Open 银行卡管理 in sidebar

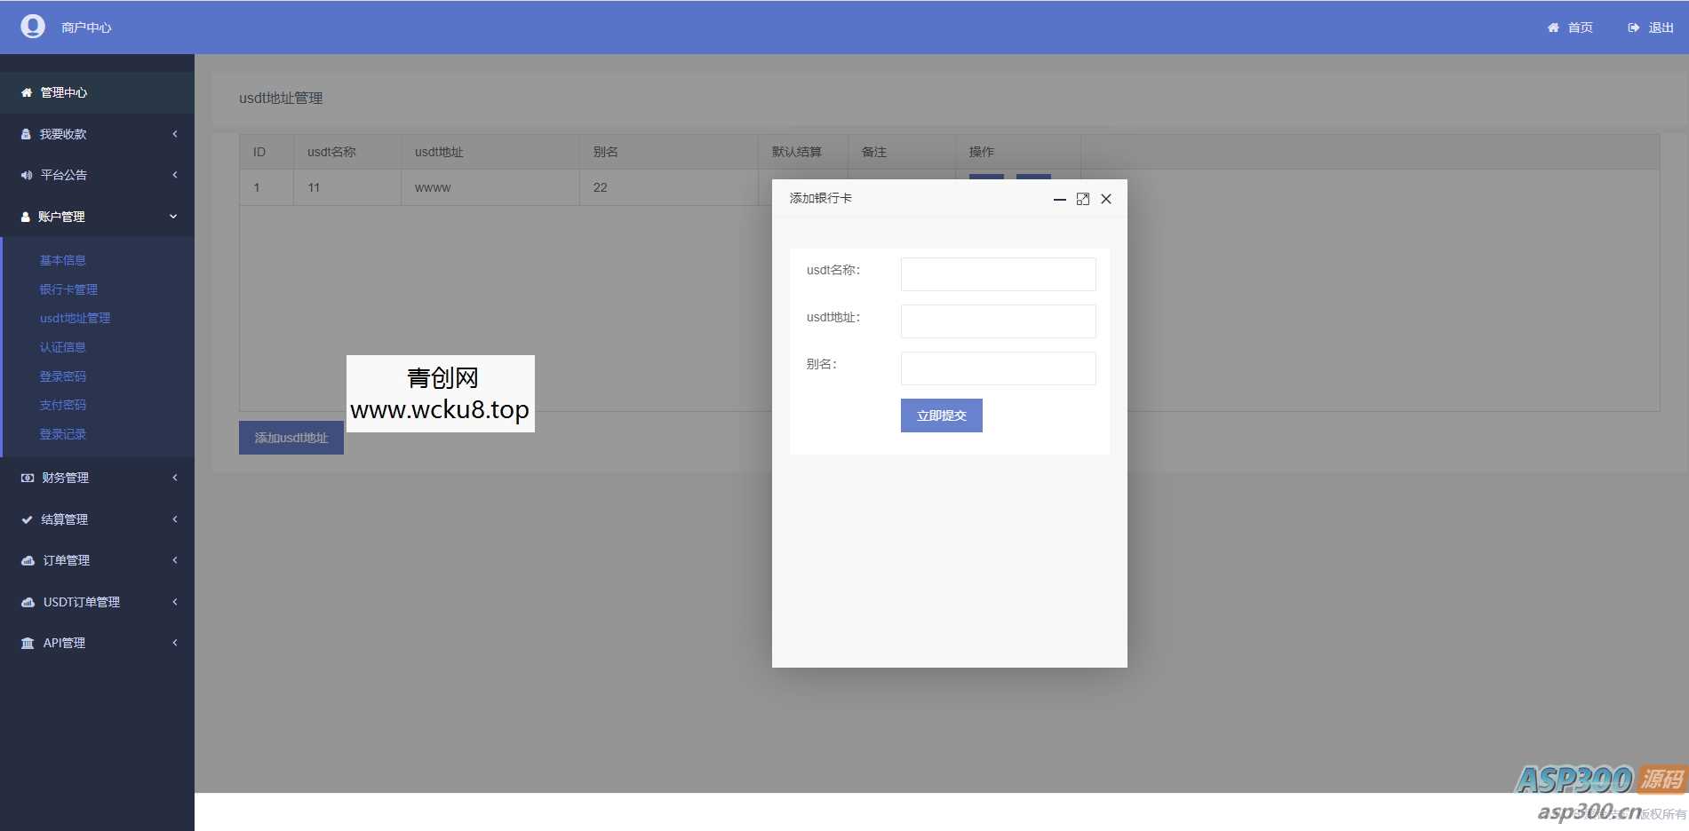68,289
